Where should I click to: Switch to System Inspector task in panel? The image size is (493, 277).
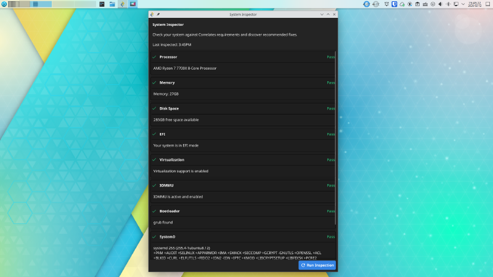[122, 4]
